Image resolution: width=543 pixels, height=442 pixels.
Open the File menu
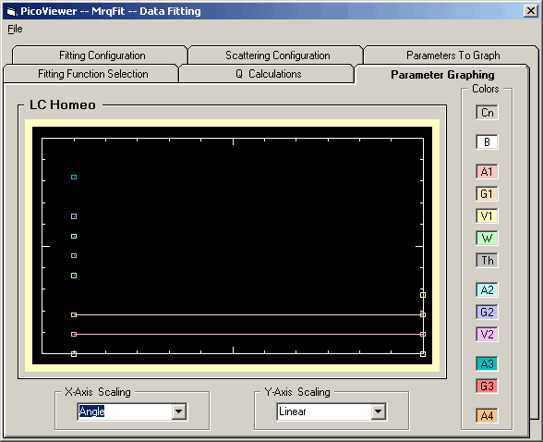point(15,29)
